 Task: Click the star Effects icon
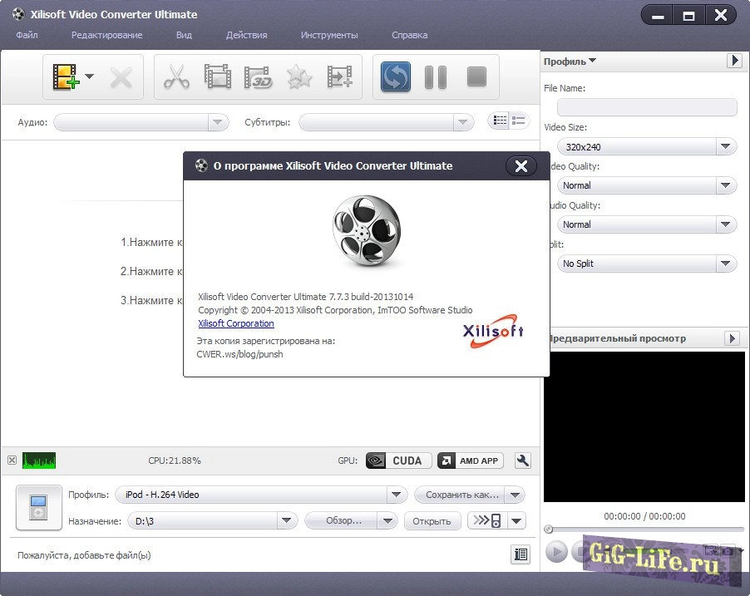tap(299, 77)
